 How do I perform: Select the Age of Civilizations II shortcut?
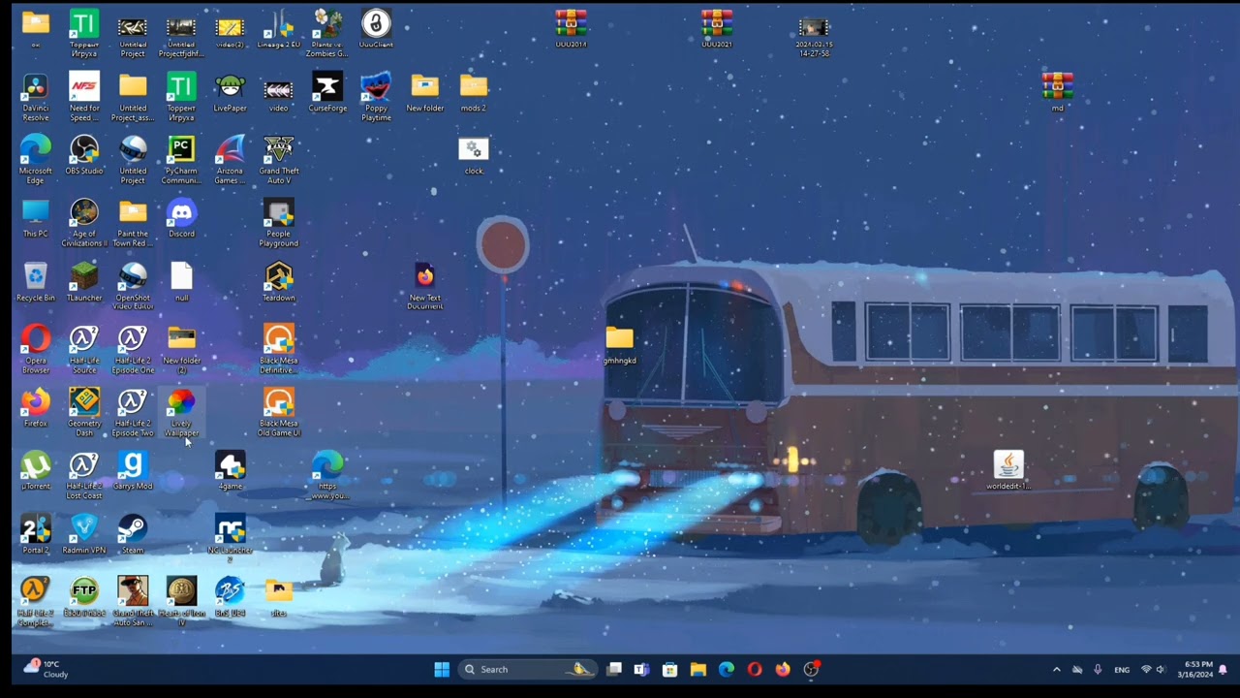[84, 223]
